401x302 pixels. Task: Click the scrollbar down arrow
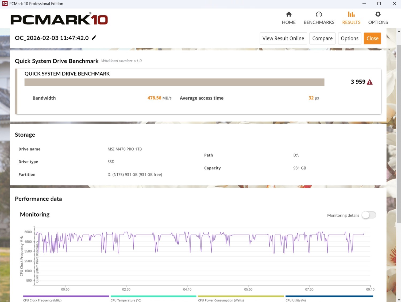click(399, 300)
